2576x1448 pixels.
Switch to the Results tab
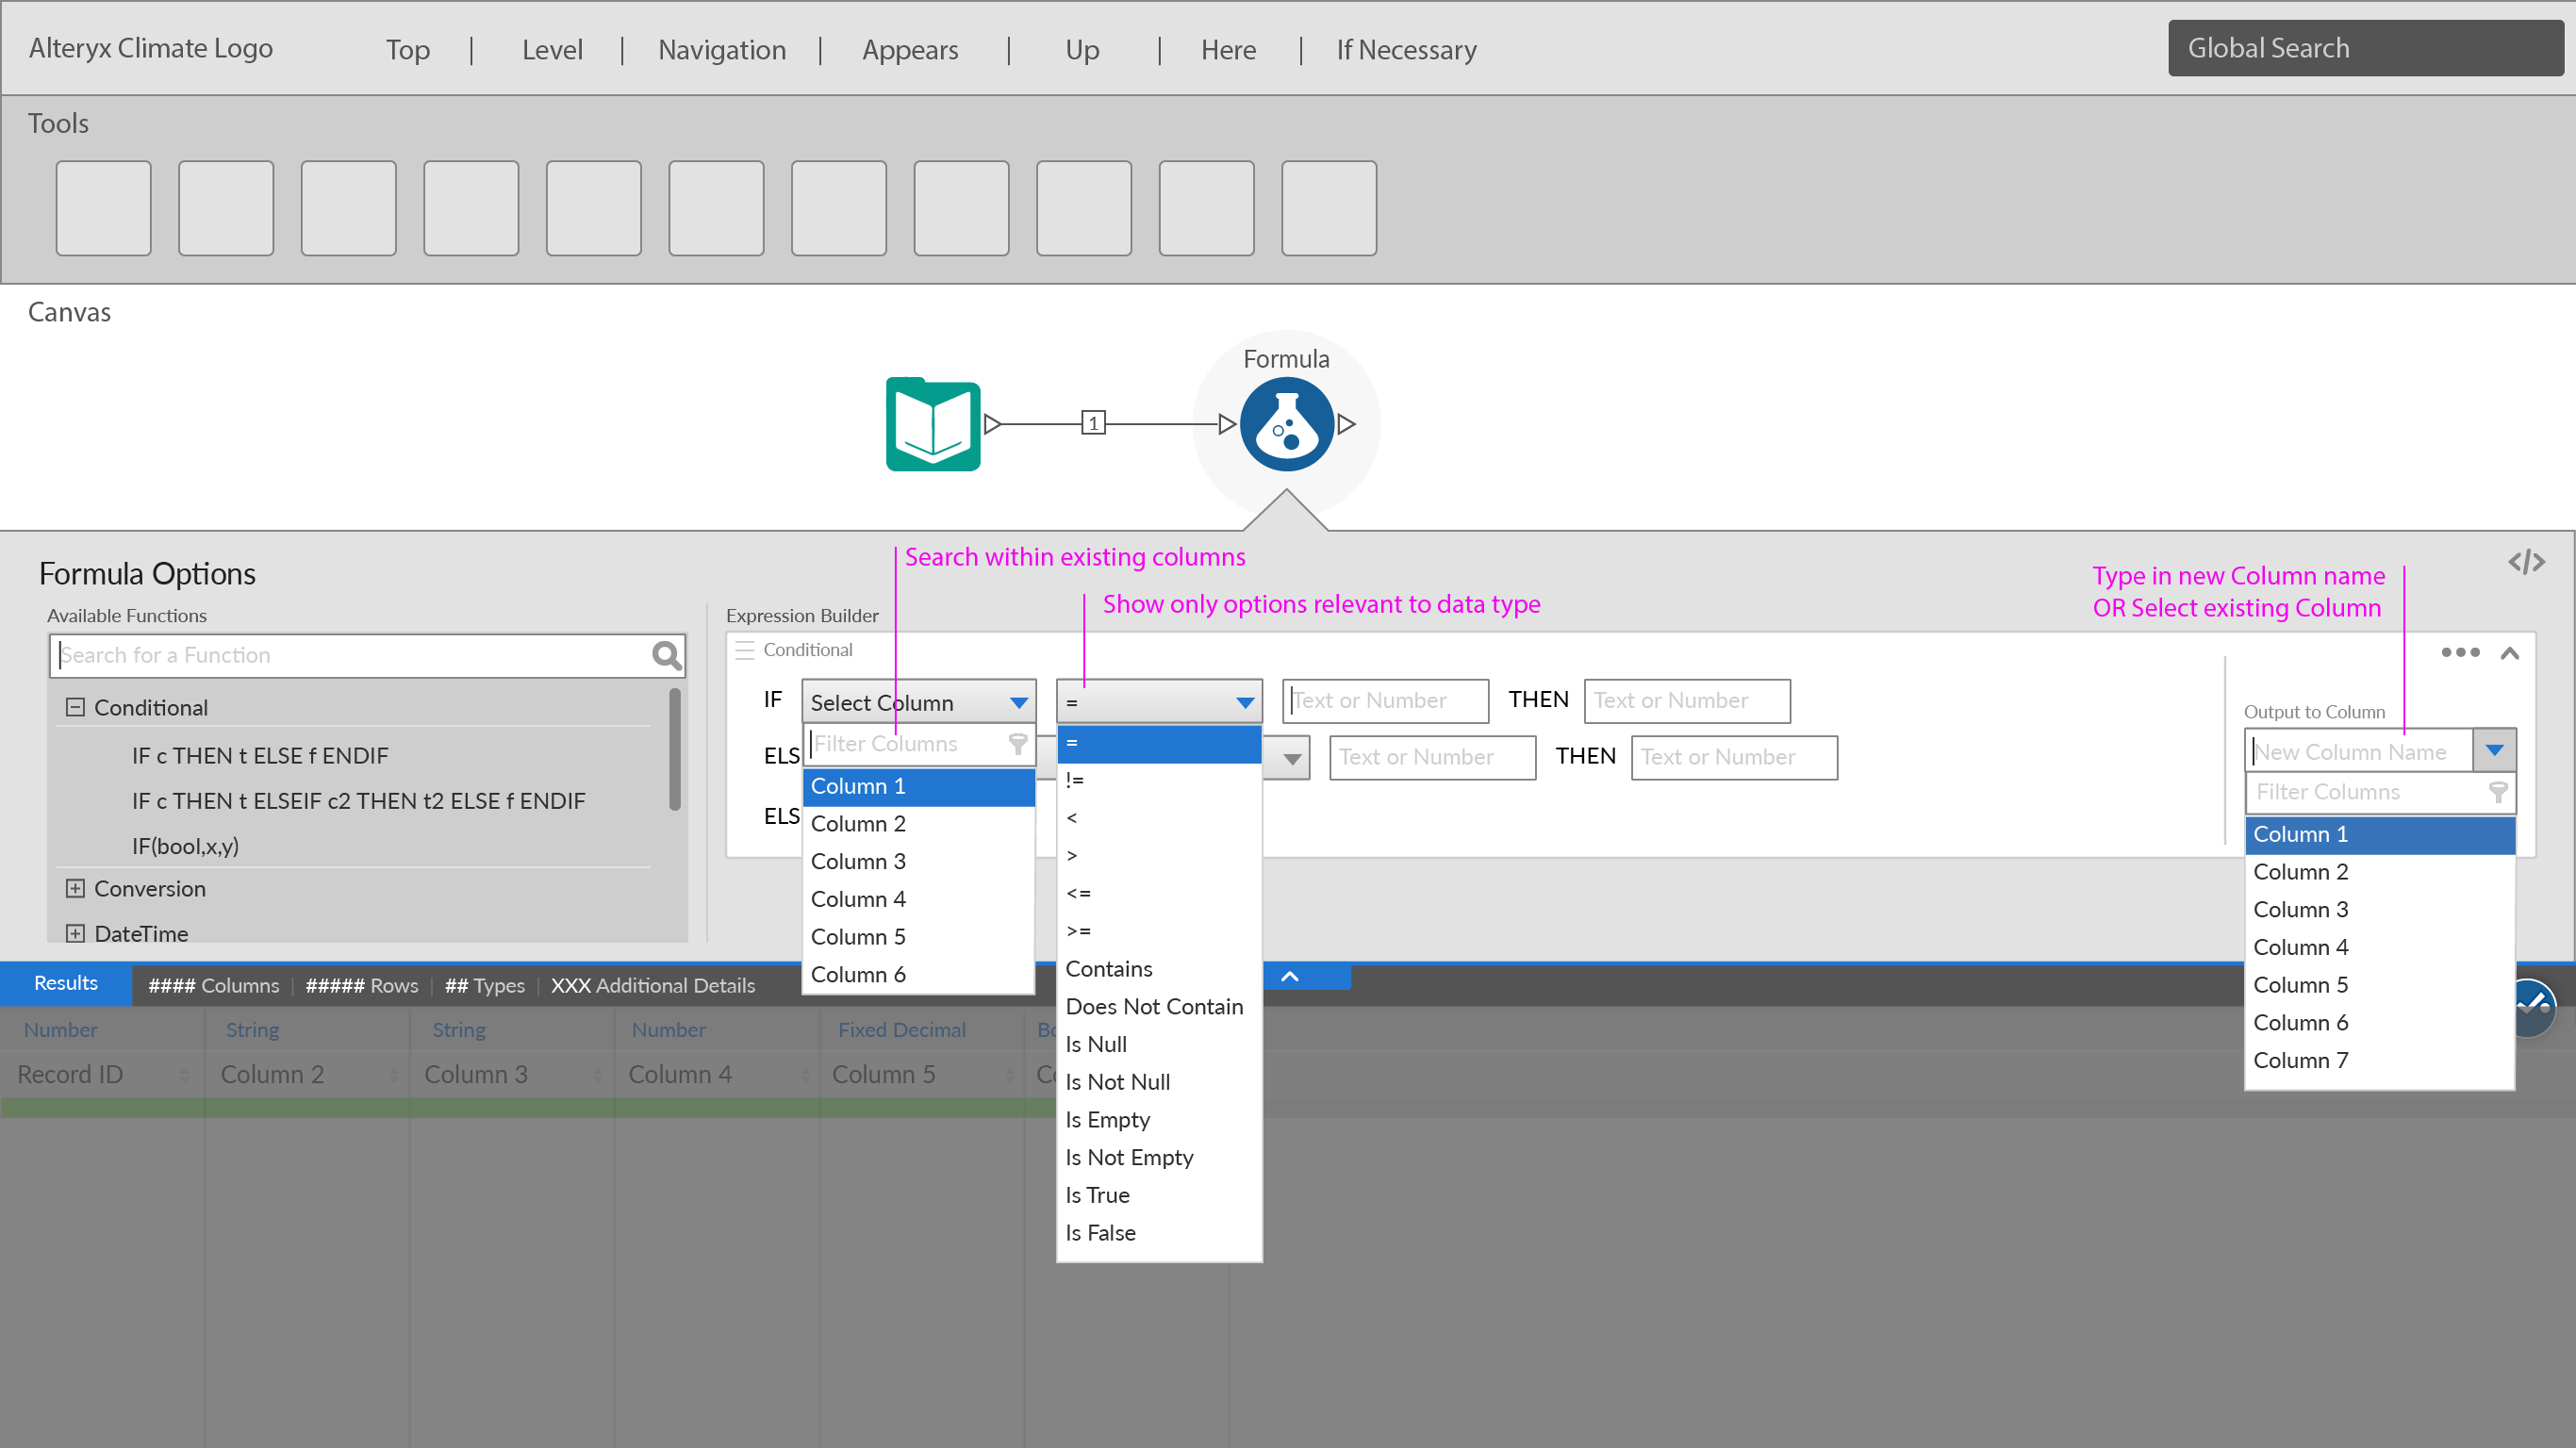(65, 983)
